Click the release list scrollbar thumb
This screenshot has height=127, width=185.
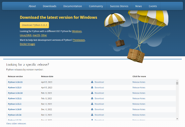coord(177,83)
